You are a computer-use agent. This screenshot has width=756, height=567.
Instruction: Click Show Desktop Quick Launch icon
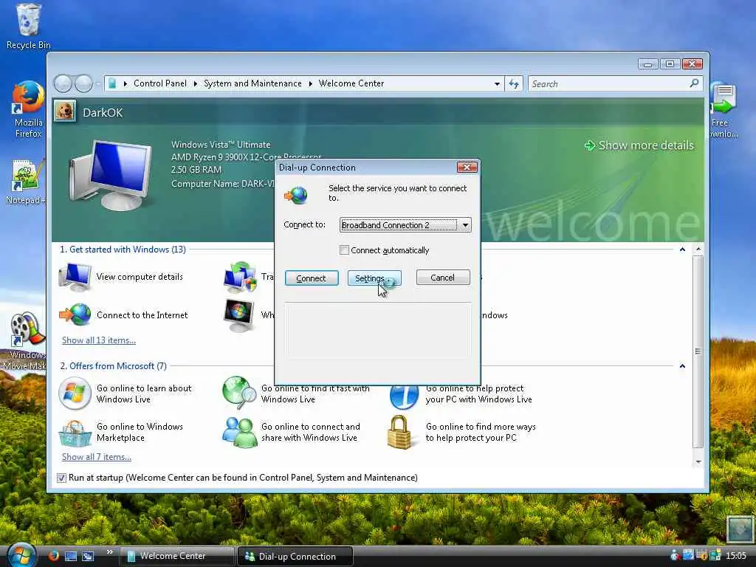(71, 556)
